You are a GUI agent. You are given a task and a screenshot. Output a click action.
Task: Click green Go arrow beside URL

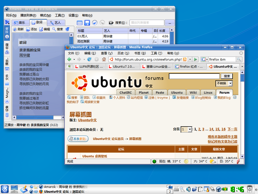point(196,59)
